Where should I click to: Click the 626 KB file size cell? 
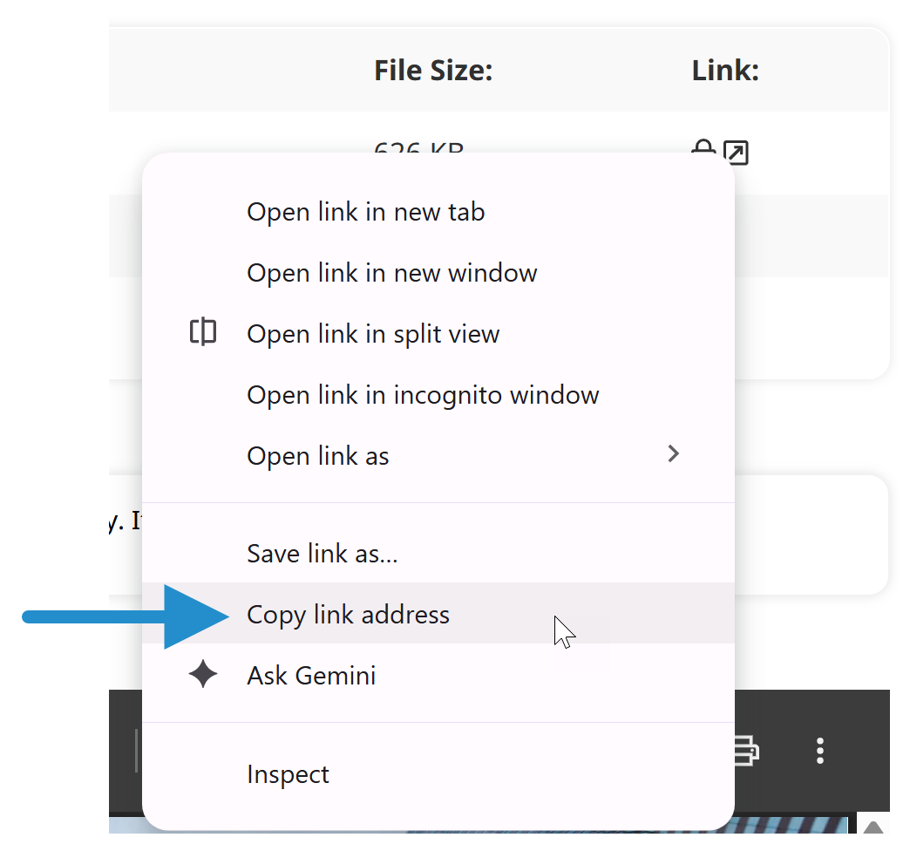point(419,146)
